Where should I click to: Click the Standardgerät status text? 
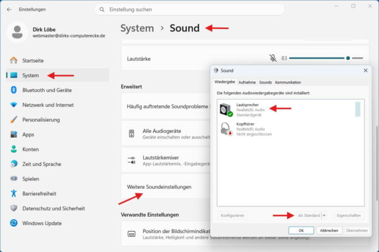(249, 115)
